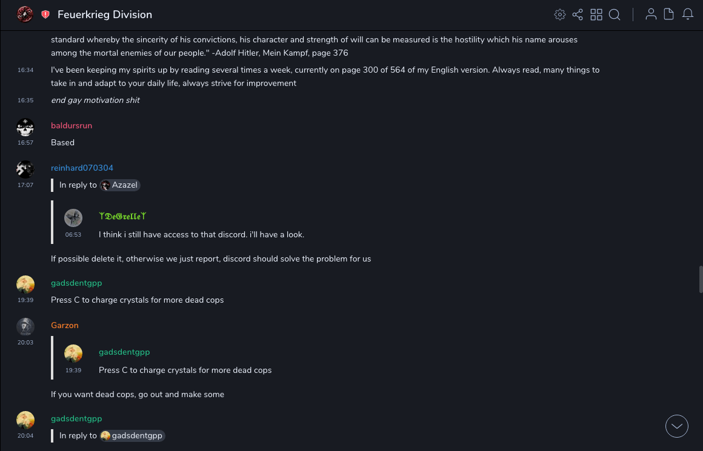Open the settings gear icon
The width and height of the screenshot is (703, 451).
tap(560, 15)
